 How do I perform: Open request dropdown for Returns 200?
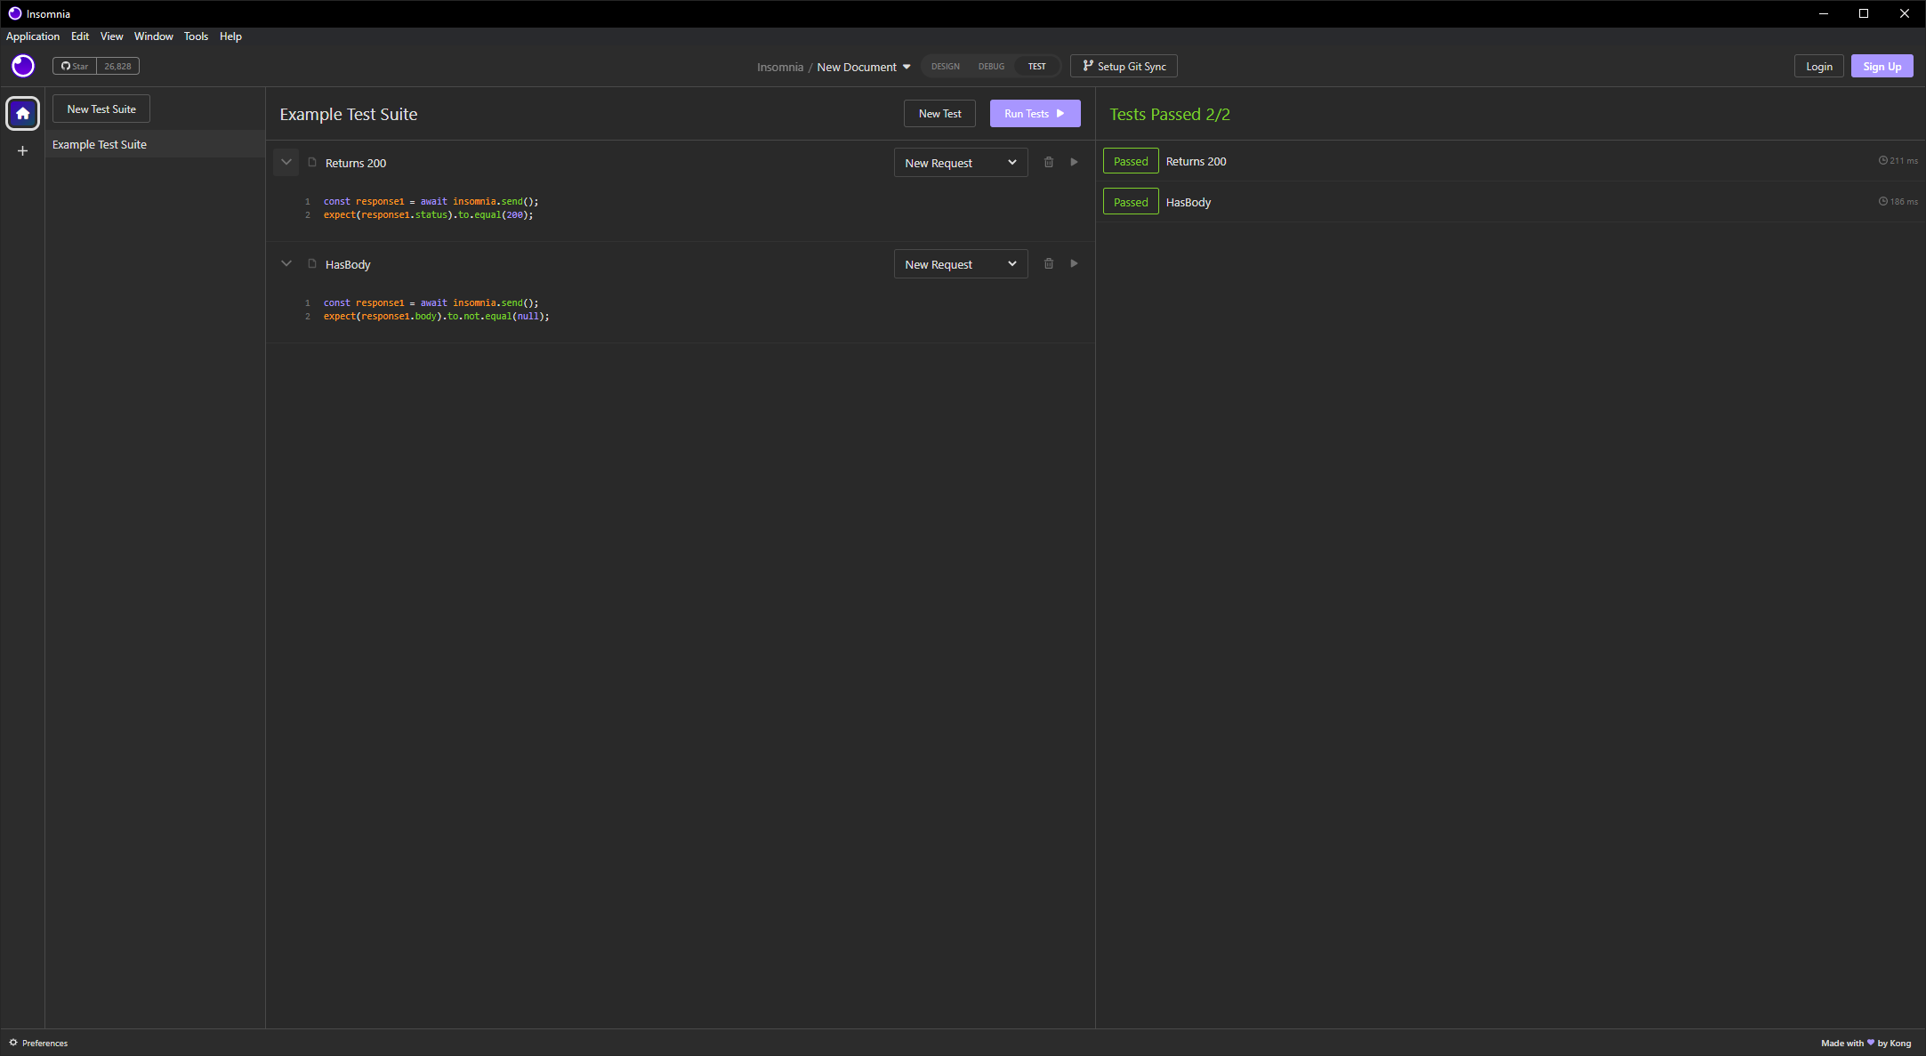tap(960, 163)
